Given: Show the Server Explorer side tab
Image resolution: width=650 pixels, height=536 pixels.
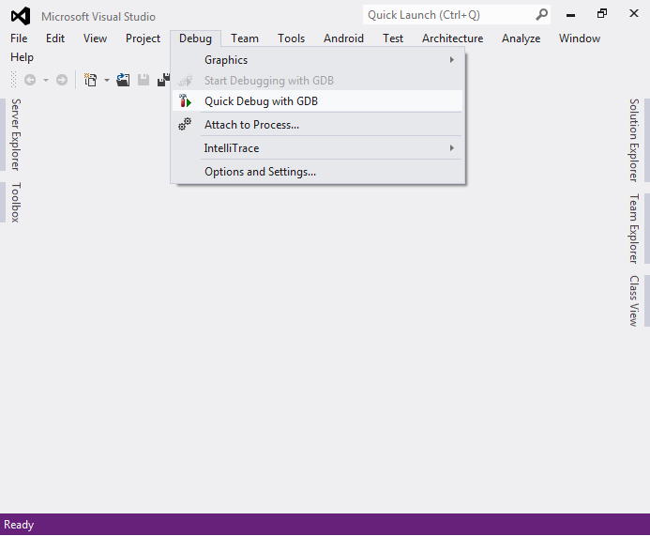Looking at the screenshot, I should (15, 134).
